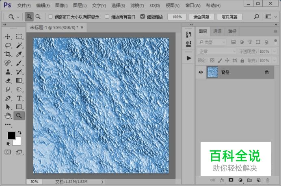Collapse the toolbox with double arrows
This screenshot has height=186, width=281.
tap(4, 24)
